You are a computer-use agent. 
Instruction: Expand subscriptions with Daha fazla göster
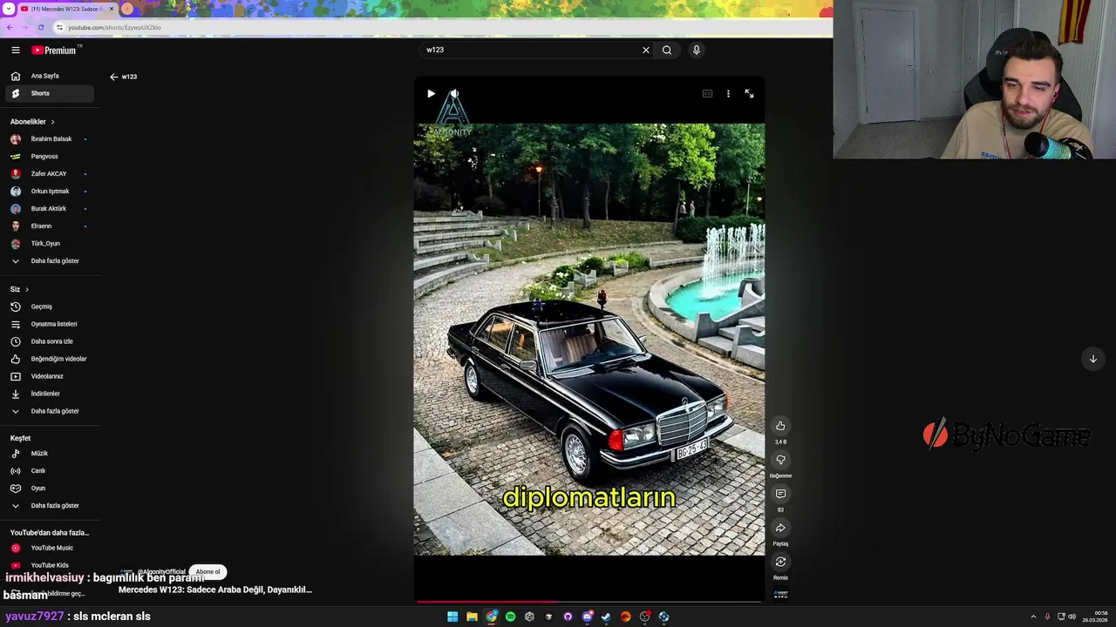click(50, 261)
